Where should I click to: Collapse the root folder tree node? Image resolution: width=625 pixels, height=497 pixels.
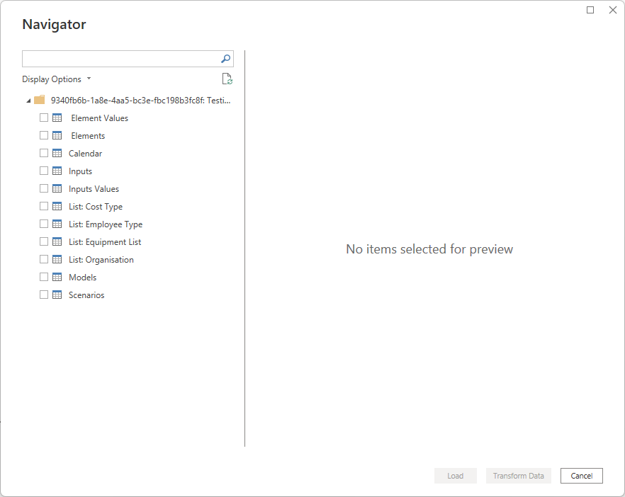pyautogui.click(x=28, y=101)
